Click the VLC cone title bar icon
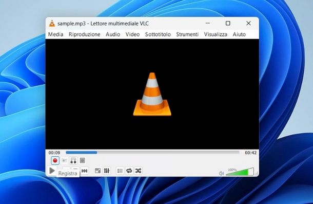The height and width of the screenshot is (204, 313). [x=52, y=24]
